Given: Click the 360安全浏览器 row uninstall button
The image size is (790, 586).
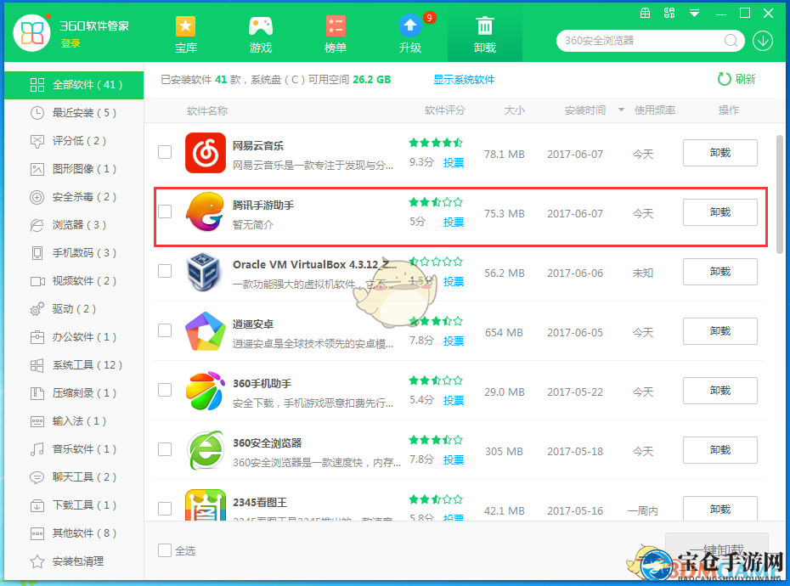Looking at the screenshot, I should pos(720,450).
